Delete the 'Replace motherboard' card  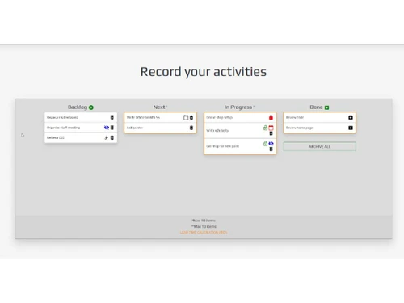tap(112, 117)
